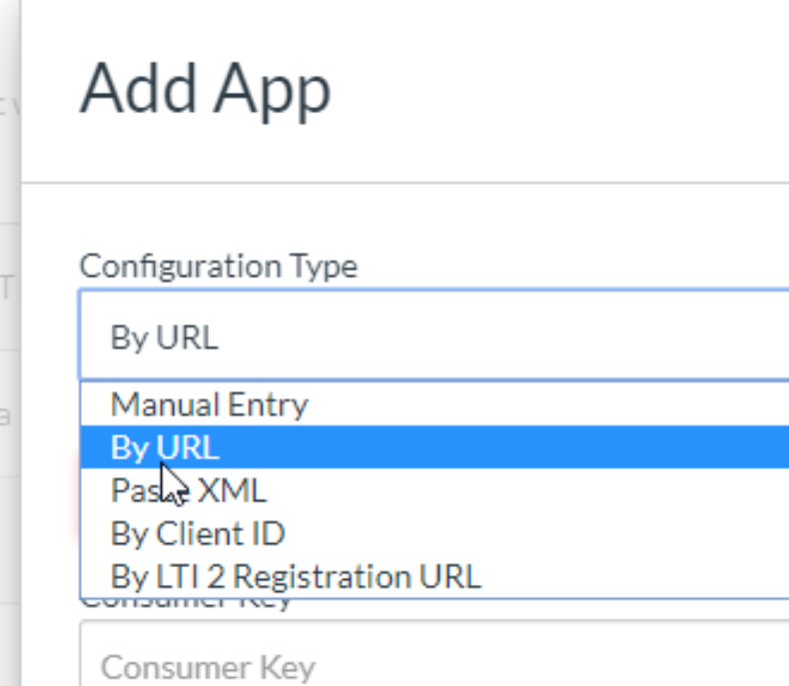Click the empty row area beside Manual Entry

(548, 404)
